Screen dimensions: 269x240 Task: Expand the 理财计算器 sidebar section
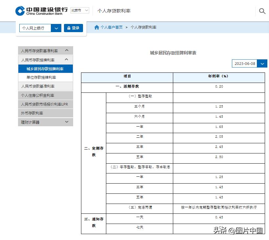45,122
